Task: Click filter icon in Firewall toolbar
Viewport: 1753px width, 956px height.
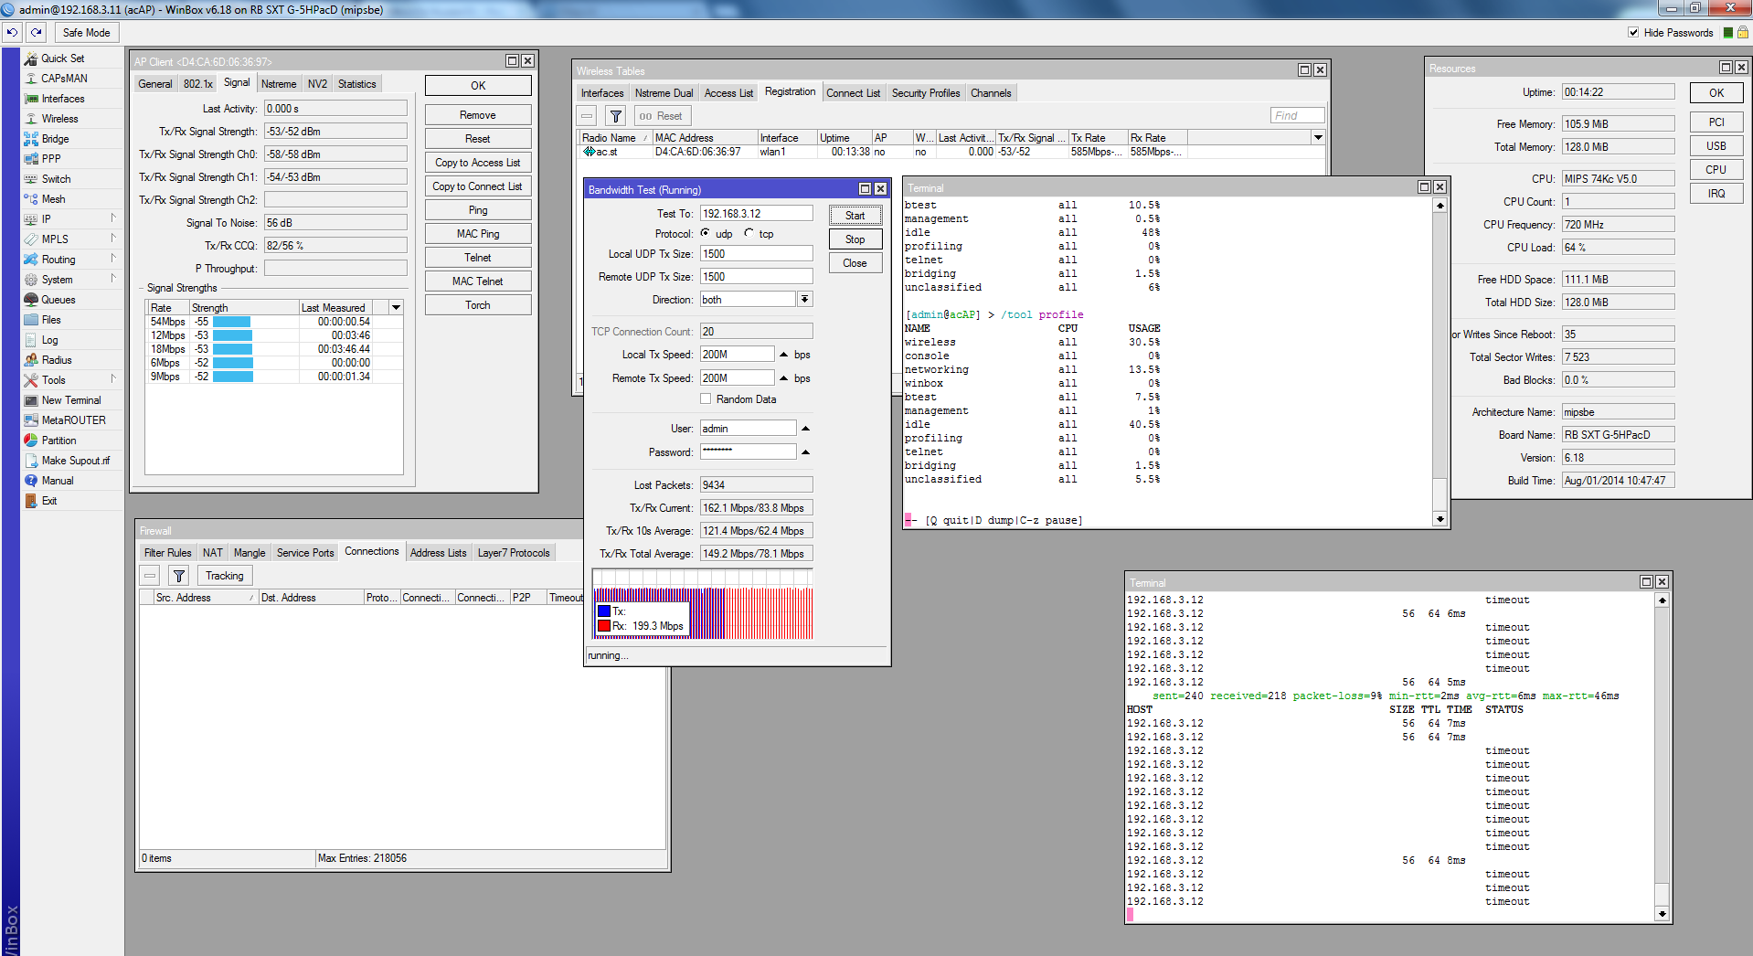Action: (179, 576)
